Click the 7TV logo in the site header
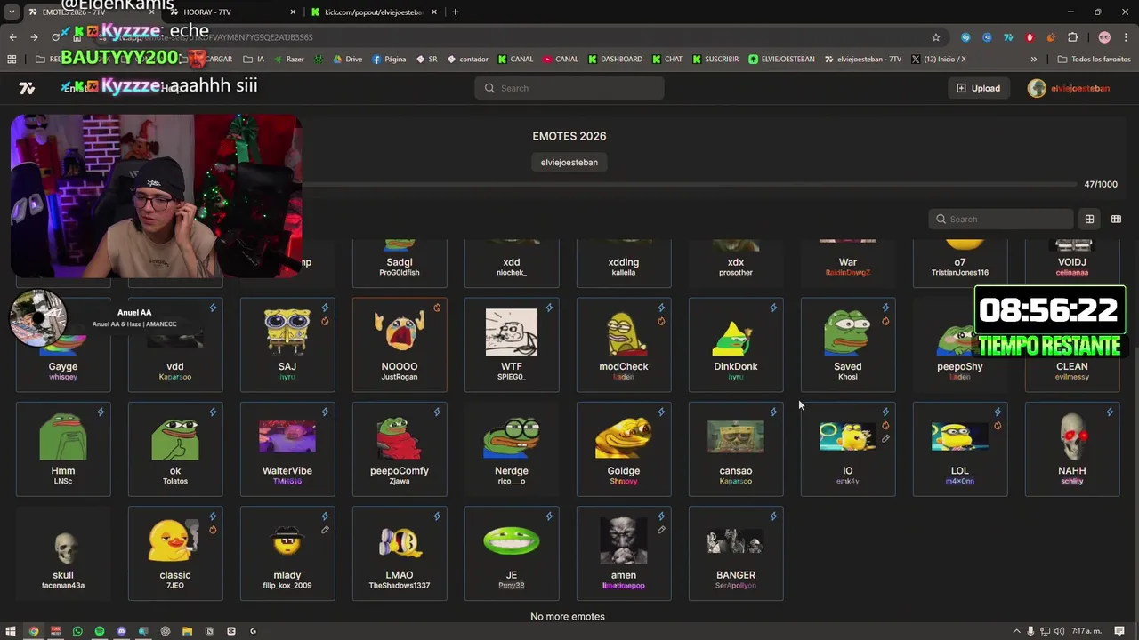Screen dimensions: 1139x640 point(27,88)
